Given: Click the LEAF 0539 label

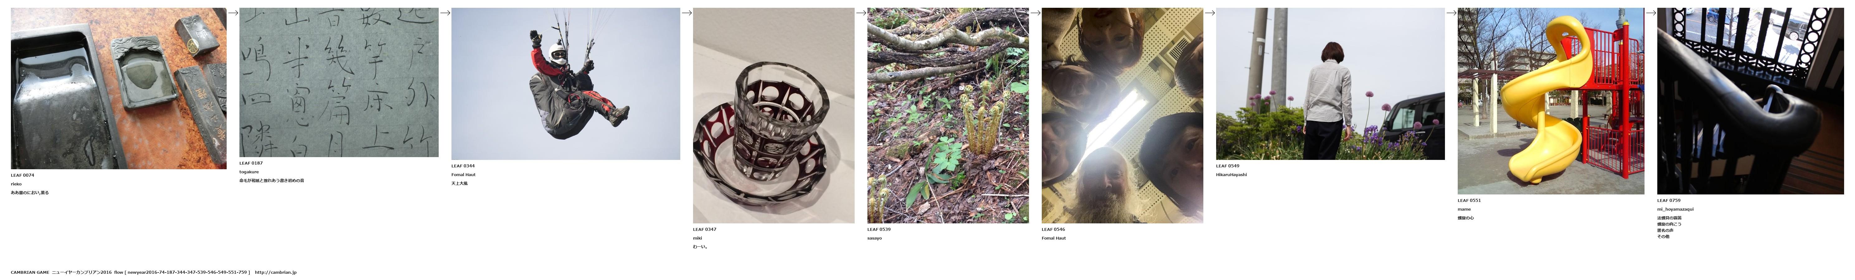Looking at the screenshot, I should coord(879,230).
